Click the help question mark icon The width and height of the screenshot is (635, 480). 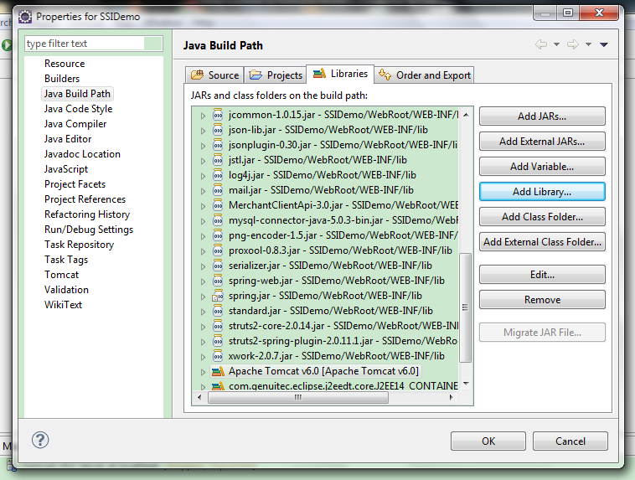point(40,440)
